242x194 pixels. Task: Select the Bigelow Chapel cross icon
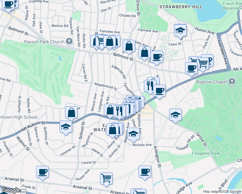232,81
